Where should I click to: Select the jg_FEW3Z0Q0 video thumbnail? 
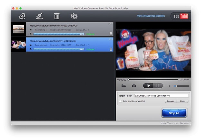click(x=19, y=29)
